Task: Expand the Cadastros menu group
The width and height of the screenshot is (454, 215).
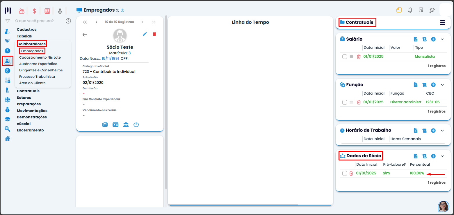Action: pyautogui.click(x=27, y=30)
